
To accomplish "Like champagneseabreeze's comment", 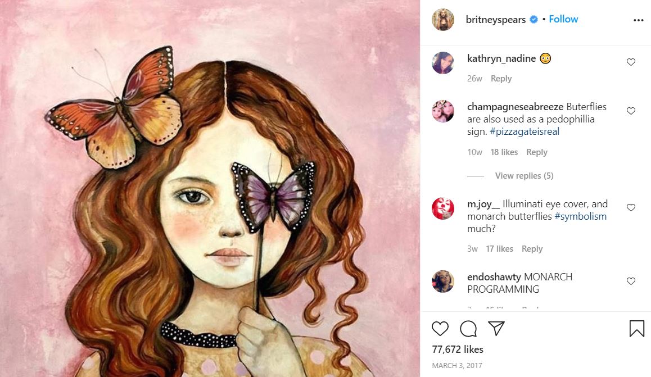I will tap(631, 111).
